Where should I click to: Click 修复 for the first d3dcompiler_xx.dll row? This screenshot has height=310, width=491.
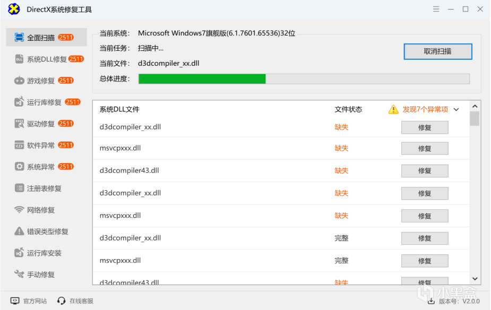point(425,128)
